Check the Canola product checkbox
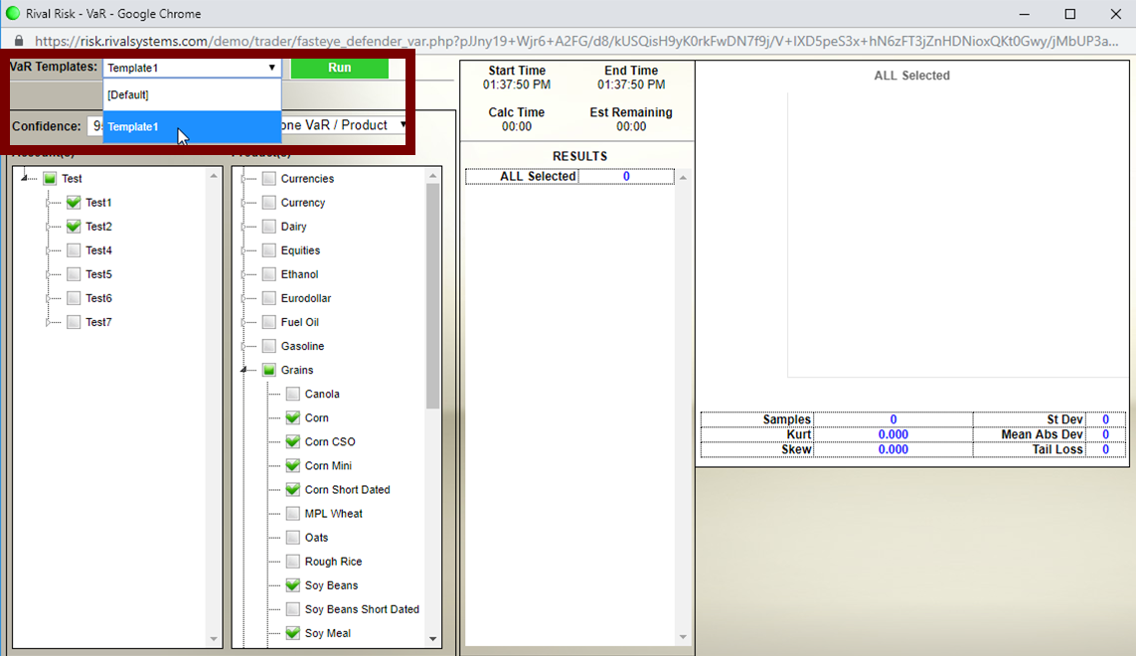The height and width of the screenshot is (656, 1136). point(292,395)
